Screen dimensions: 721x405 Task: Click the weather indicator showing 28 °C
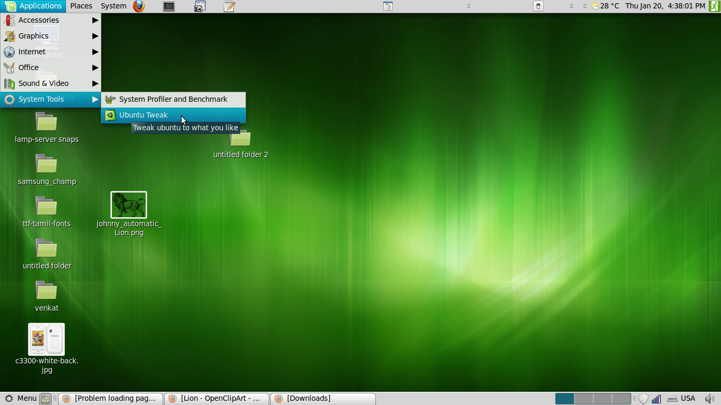(x=602, y=6)
